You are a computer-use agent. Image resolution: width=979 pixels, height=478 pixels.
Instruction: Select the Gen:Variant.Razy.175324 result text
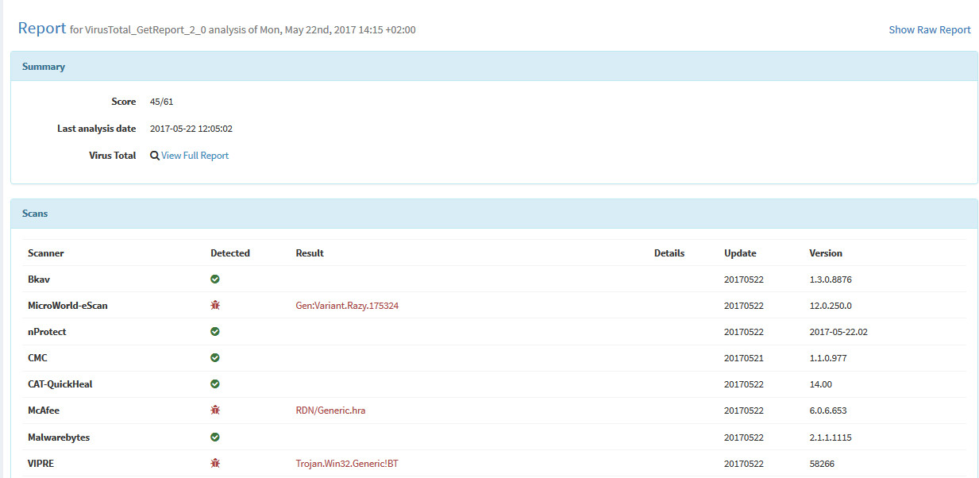coord(347,306)
